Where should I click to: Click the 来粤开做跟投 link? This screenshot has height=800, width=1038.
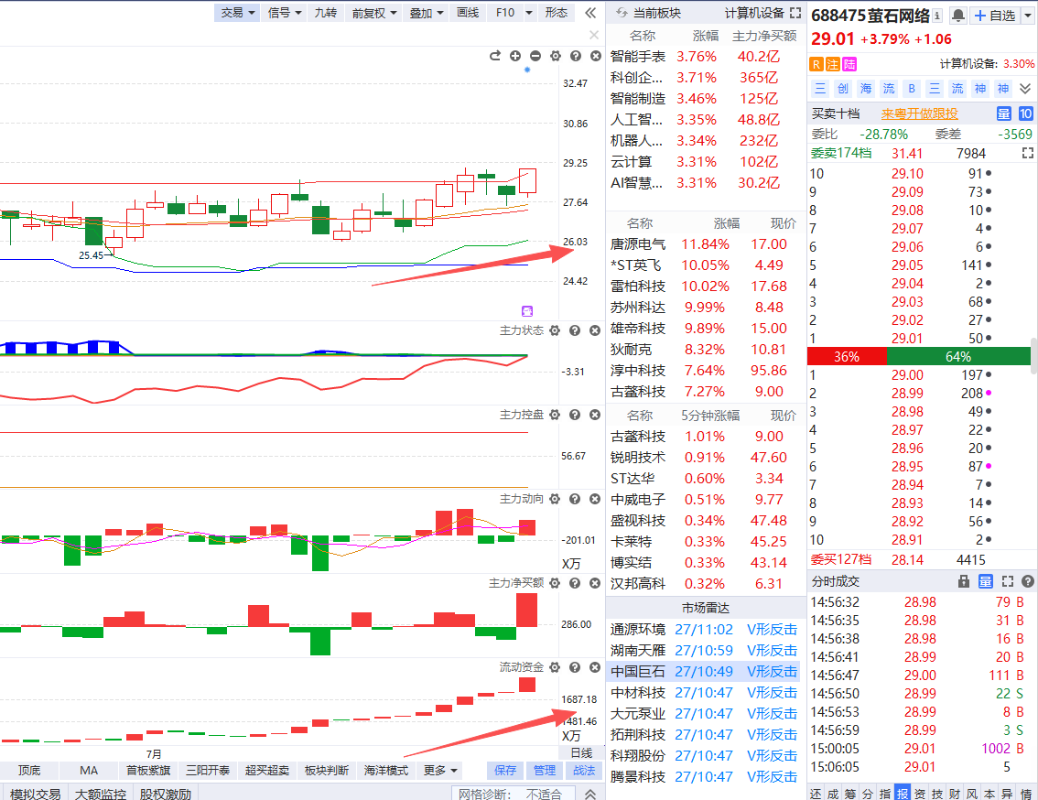point(920,114)
